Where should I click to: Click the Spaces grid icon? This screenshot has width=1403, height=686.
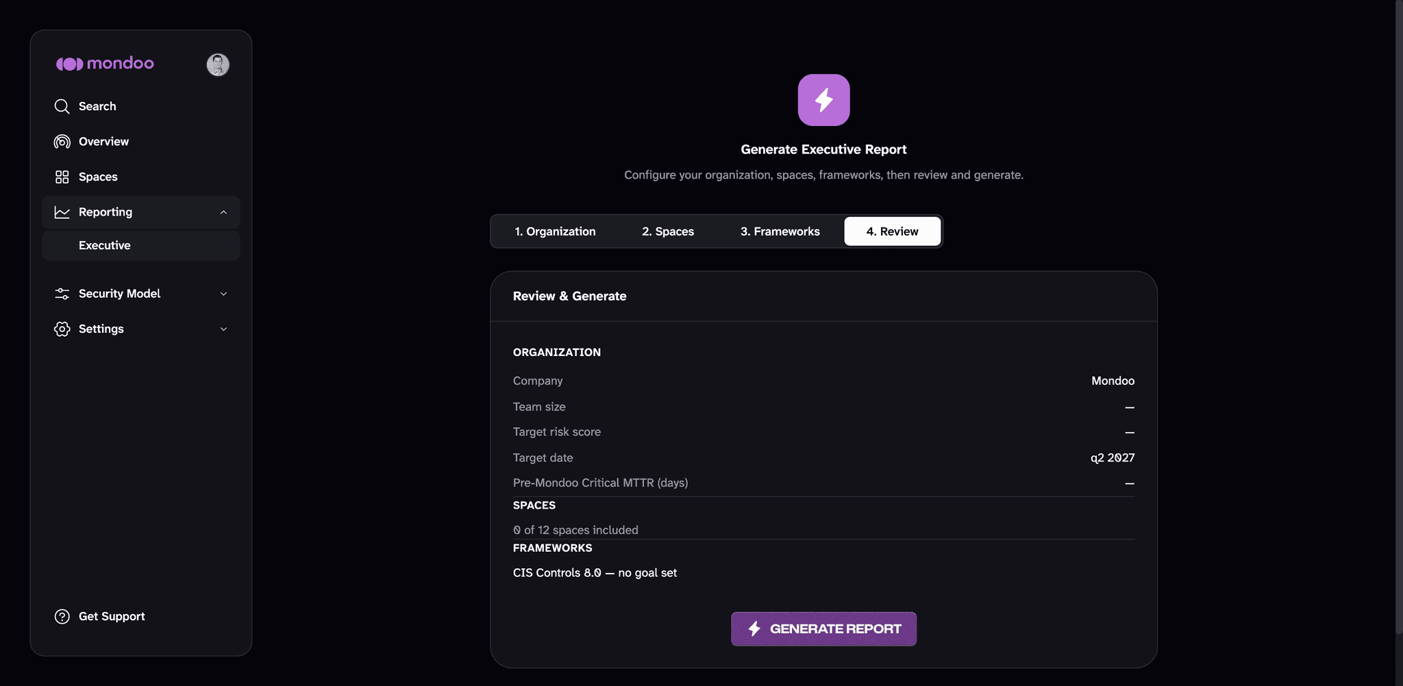(62, 177)
